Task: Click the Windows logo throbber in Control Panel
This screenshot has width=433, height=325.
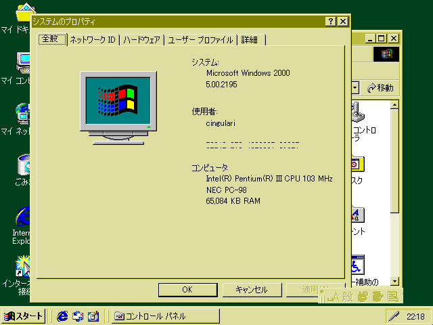Action: (x=386, y=54)
